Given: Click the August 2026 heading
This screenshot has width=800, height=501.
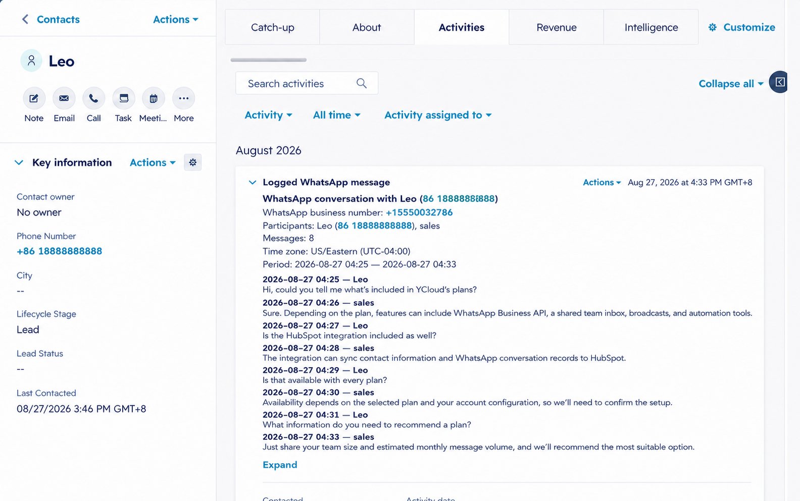Looking at the screenshot, I should point(268,150).
